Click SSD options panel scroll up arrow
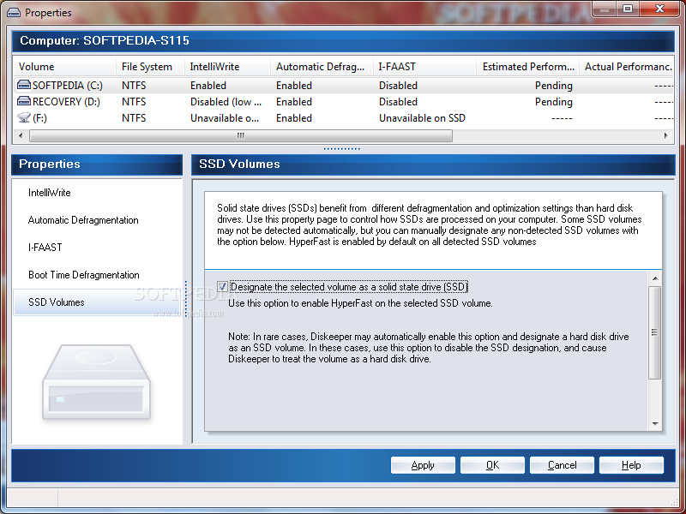686x514 pixels. pos(655,278)
